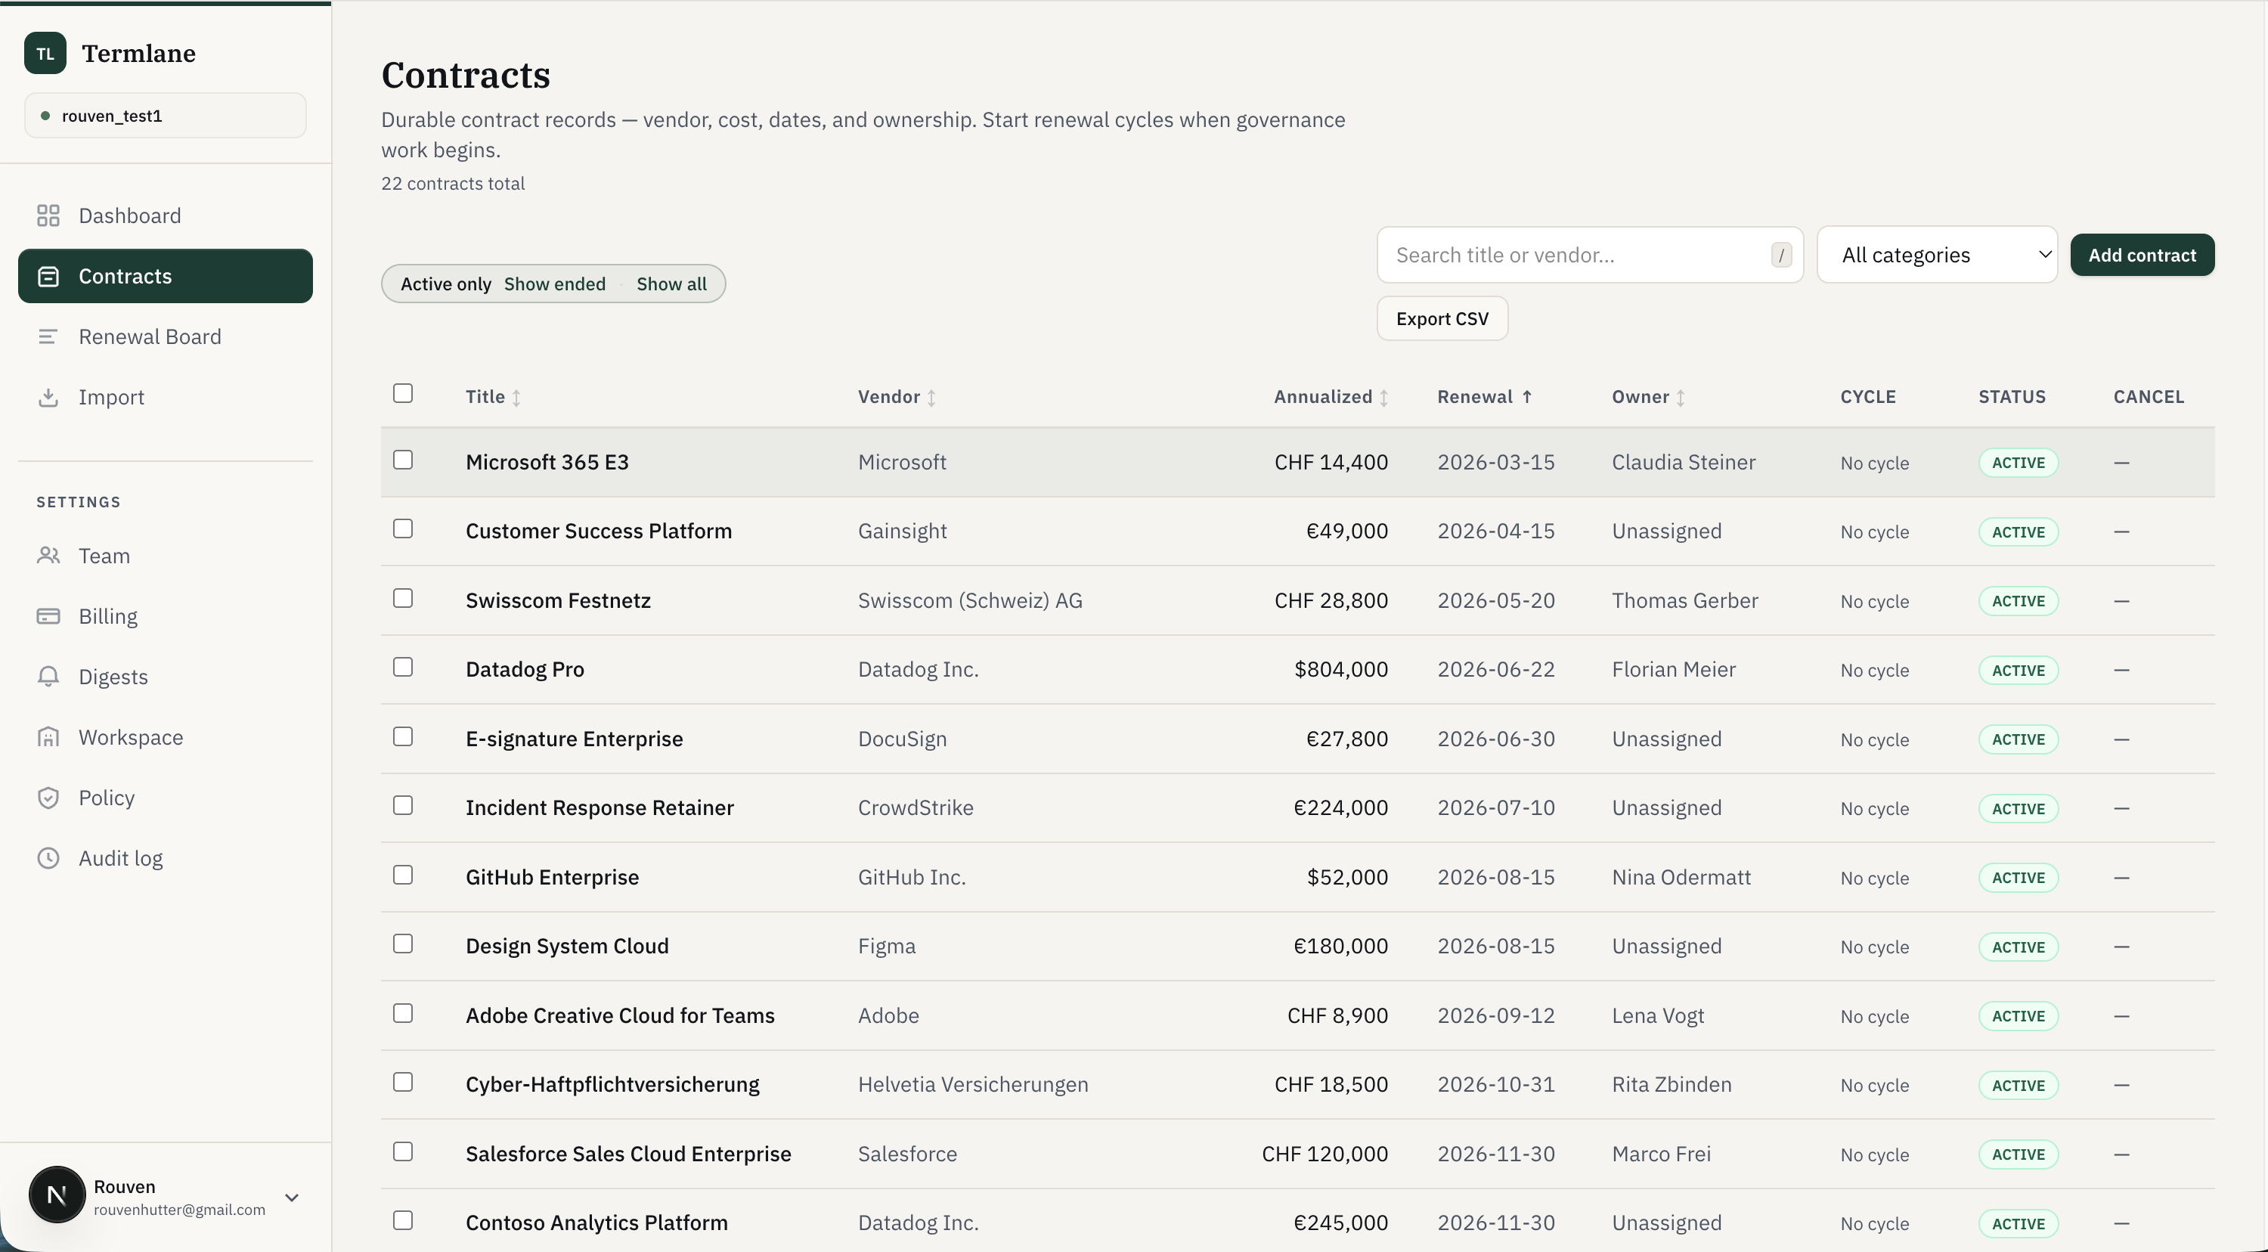Image resolution: width=2268 pixels, height=1252 pixels.
Task: Click the Import download icon
Action: coord(48,397)
